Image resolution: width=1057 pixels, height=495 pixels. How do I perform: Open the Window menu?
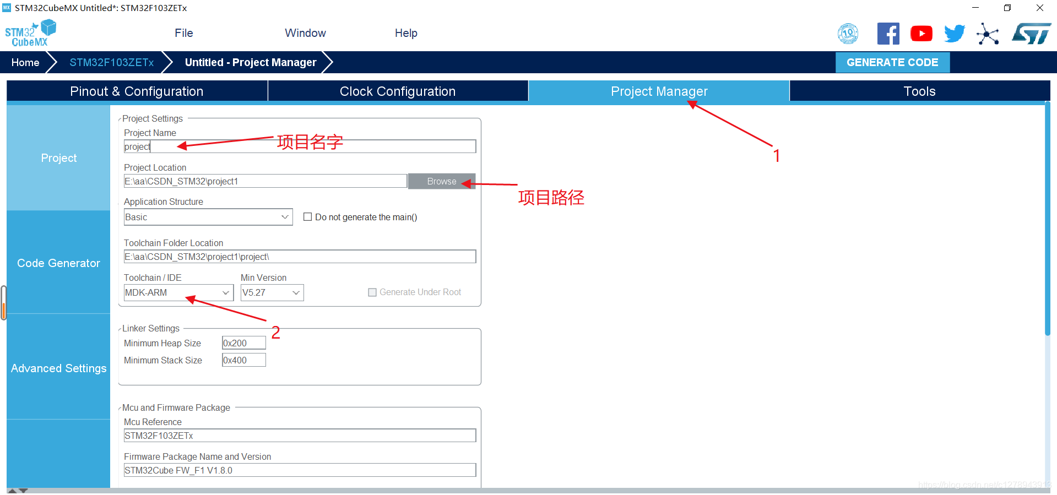305,33
